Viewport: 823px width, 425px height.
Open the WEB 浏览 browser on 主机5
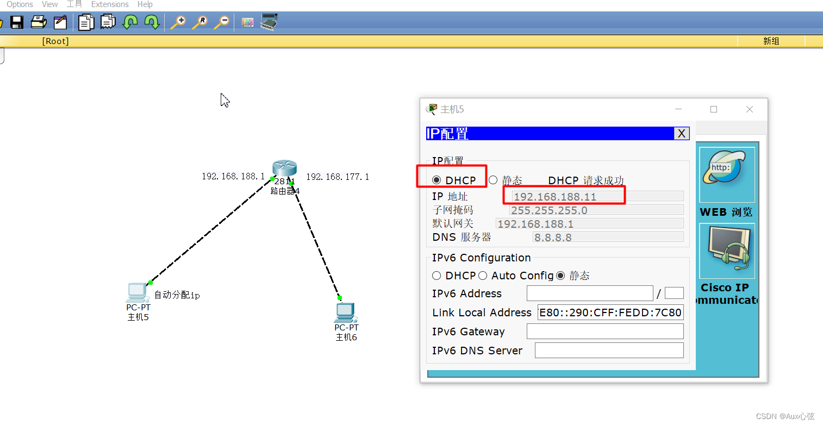point(727,174)
